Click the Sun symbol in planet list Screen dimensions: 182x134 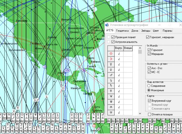(x=111, y=54)
